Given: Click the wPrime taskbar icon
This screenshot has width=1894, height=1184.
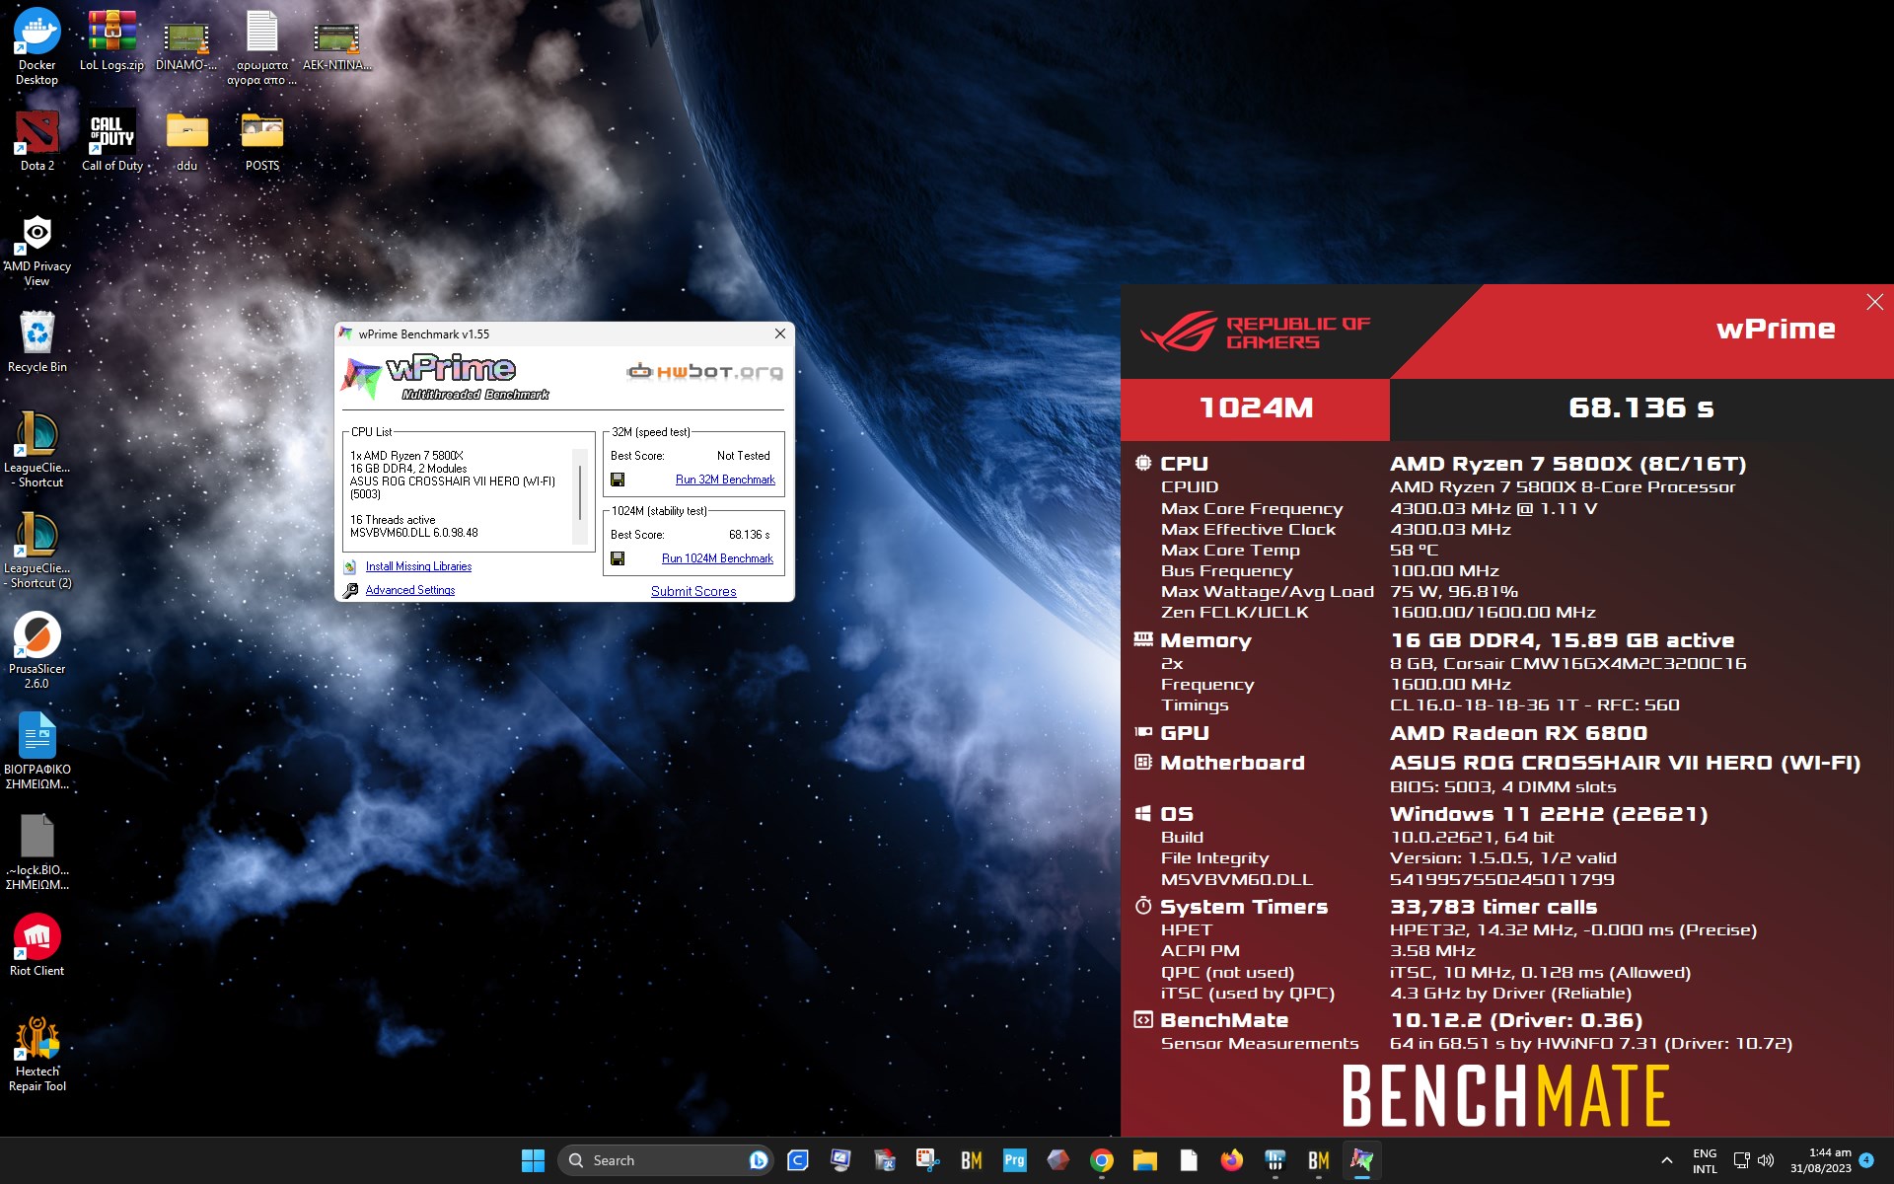Looking at the screenshot, I should [1361, 1160].
